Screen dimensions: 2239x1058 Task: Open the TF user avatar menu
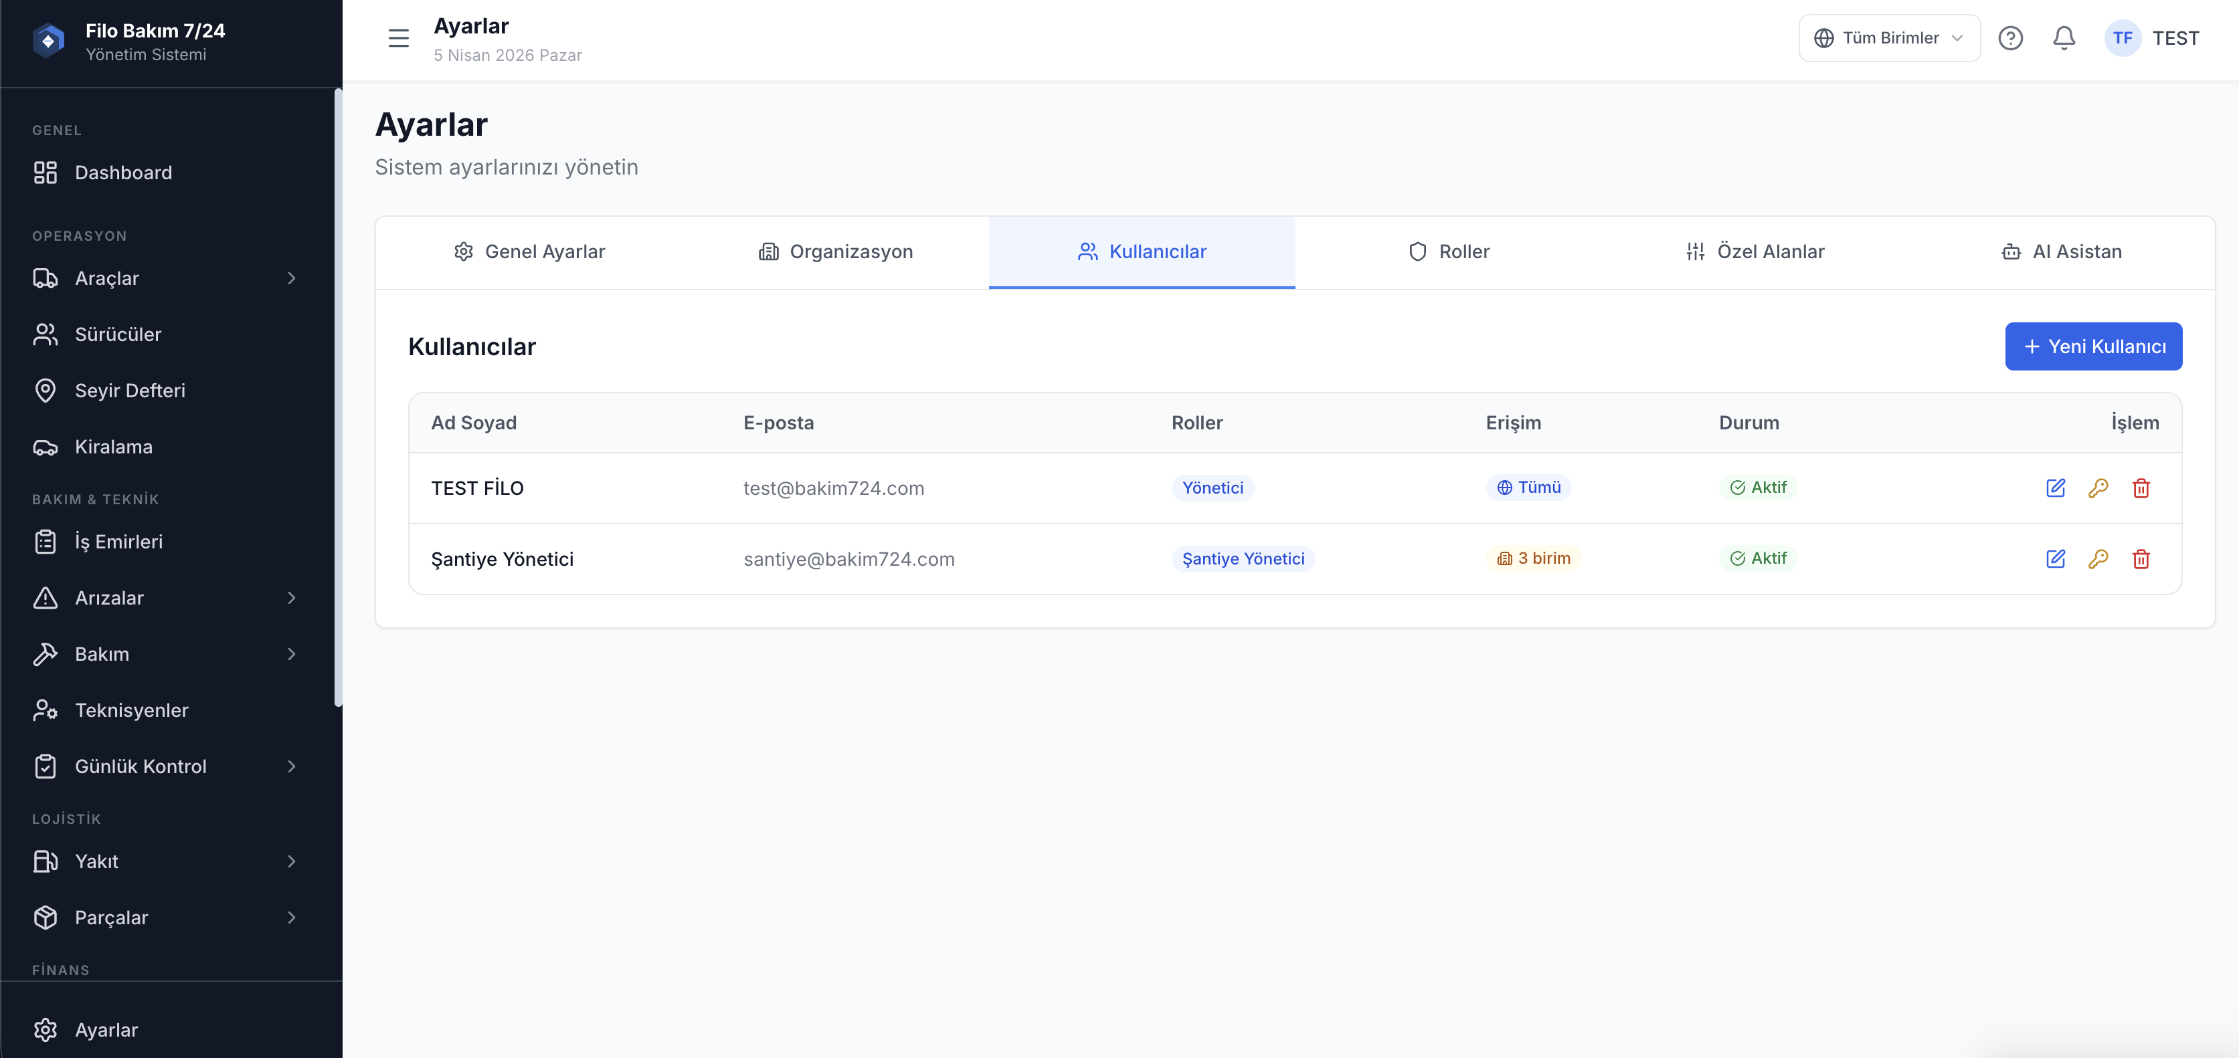pos(2122,38)
